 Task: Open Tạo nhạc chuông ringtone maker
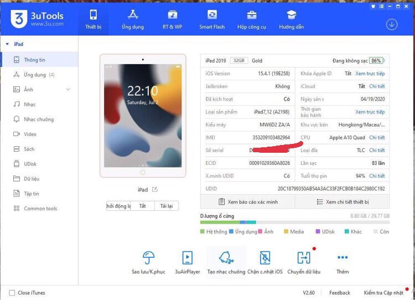[x=226, y=258]
